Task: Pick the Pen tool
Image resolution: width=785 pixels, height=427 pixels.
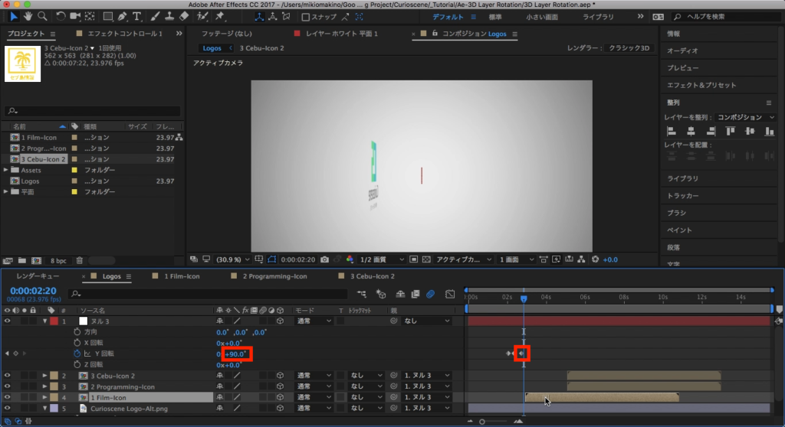Action: [x=123, y=16]
